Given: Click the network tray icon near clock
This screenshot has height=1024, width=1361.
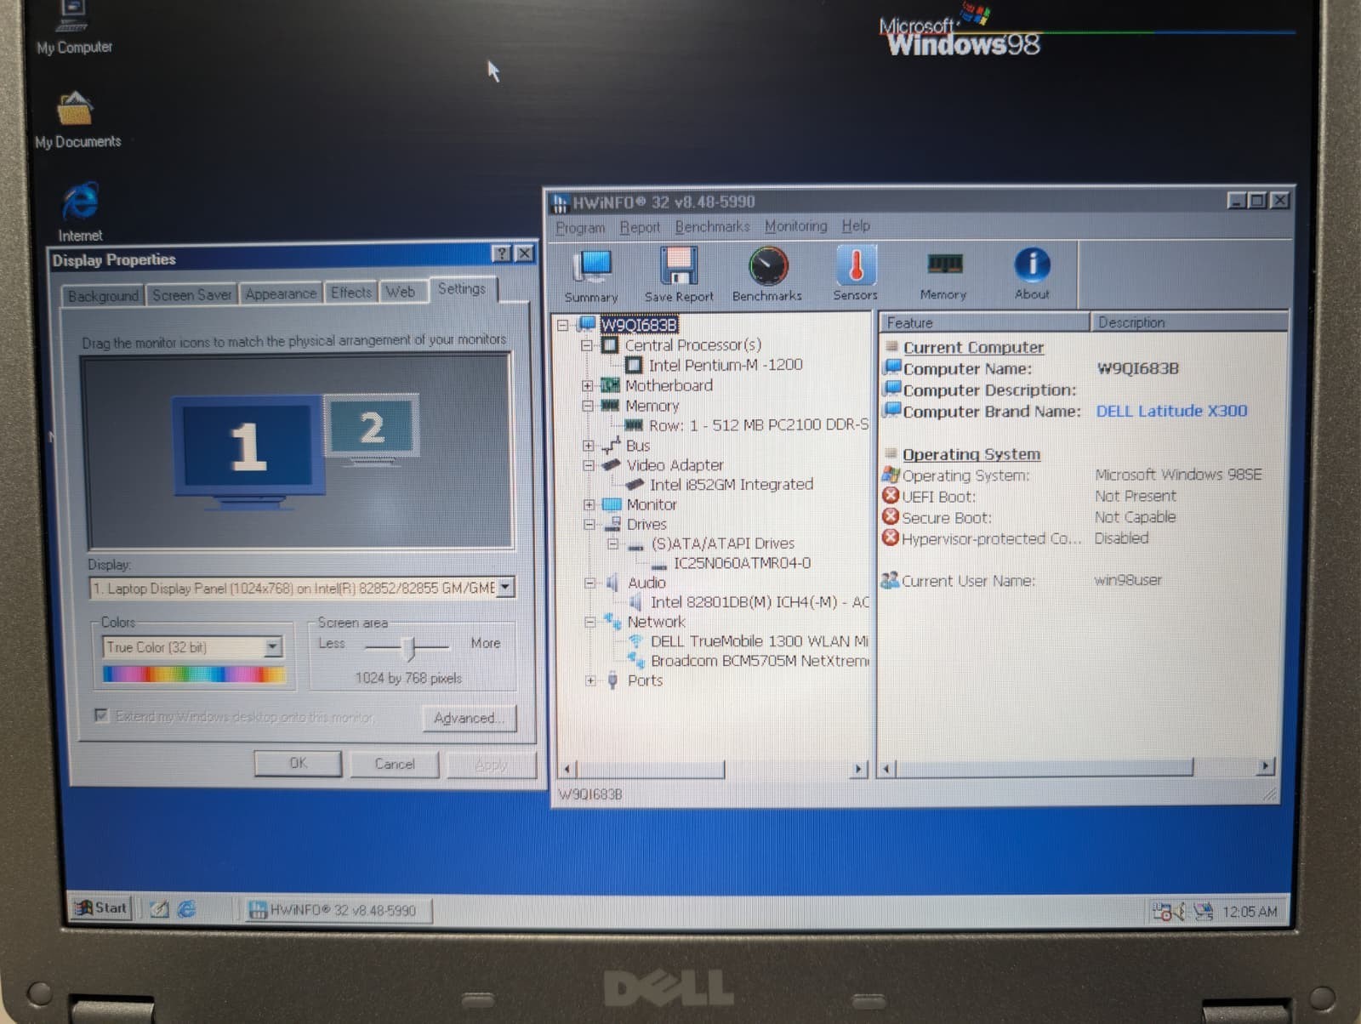Looking at the screenshot, I should point(1204,912).
